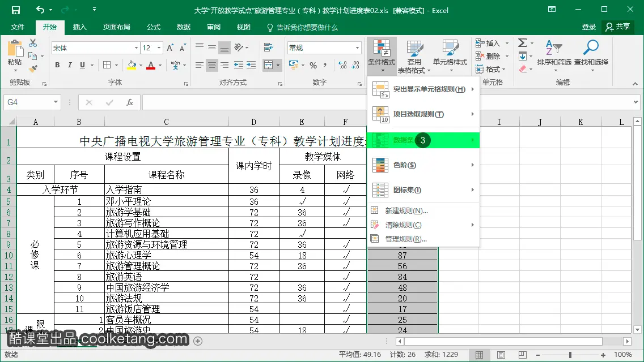
Task: Click Decrease Decimal icon
Action: tap(355, 65)
